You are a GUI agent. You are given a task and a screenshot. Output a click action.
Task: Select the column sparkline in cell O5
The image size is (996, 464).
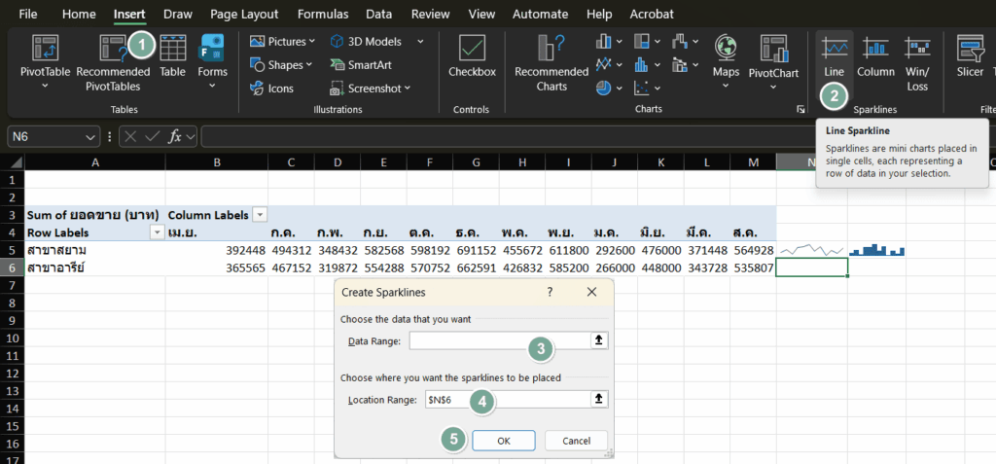(x=877, y=250)
